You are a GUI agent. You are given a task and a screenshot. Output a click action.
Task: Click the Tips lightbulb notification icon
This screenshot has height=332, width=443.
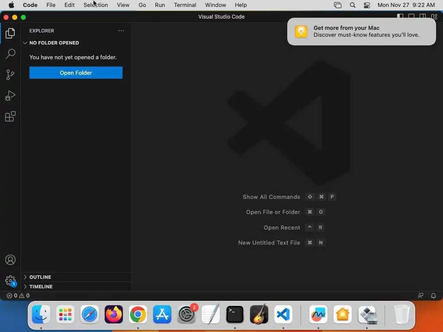coord(301,32)
